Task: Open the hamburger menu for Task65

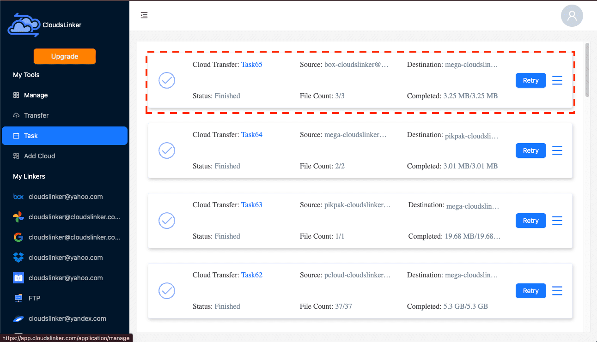Action: tap(557, 80)
